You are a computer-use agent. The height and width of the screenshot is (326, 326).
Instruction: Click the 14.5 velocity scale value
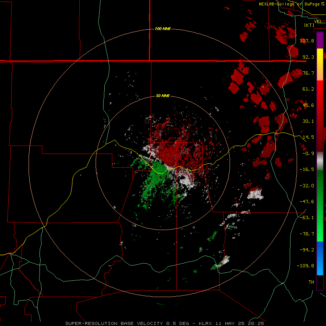coord(308,137)
